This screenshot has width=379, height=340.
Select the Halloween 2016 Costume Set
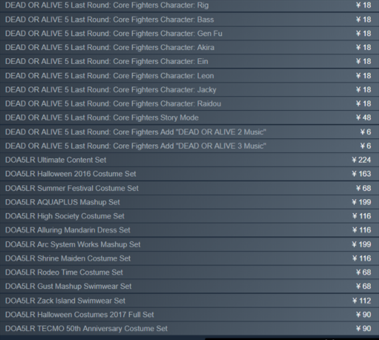tap(189, 174)
